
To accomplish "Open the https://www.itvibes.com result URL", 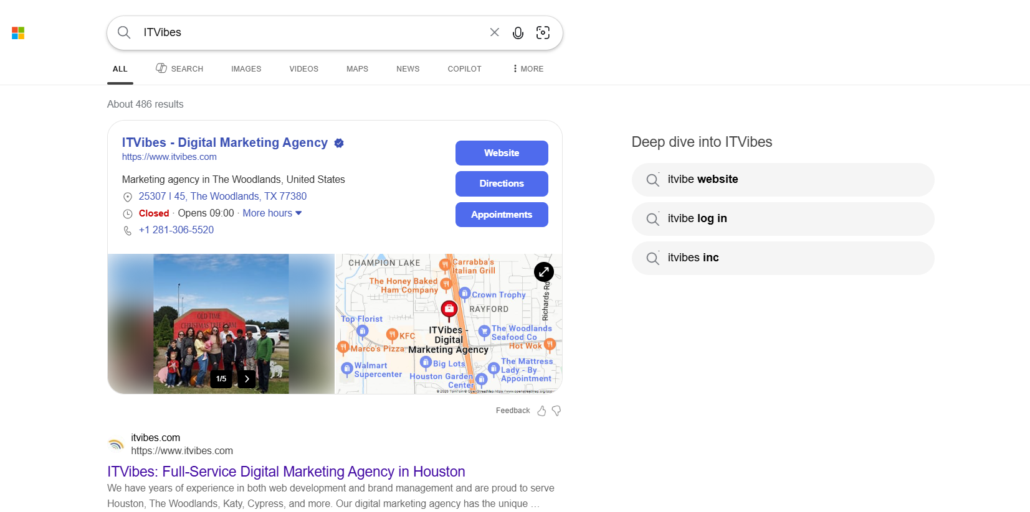I will click(182, 451).
